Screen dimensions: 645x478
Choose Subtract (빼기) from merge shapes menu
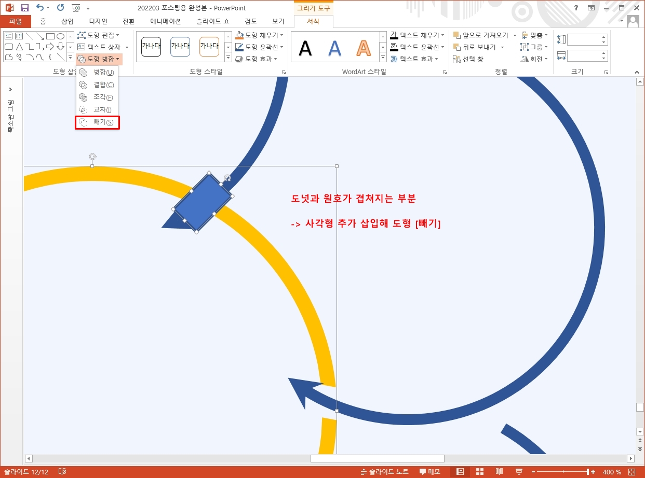click(x=97, y=122)
